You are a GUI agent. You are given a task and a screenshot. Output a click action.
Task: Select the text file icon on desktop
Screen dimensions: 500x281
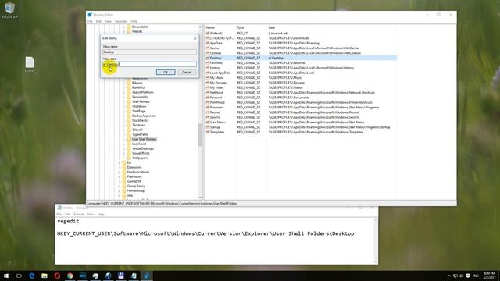tap(30, 64)
